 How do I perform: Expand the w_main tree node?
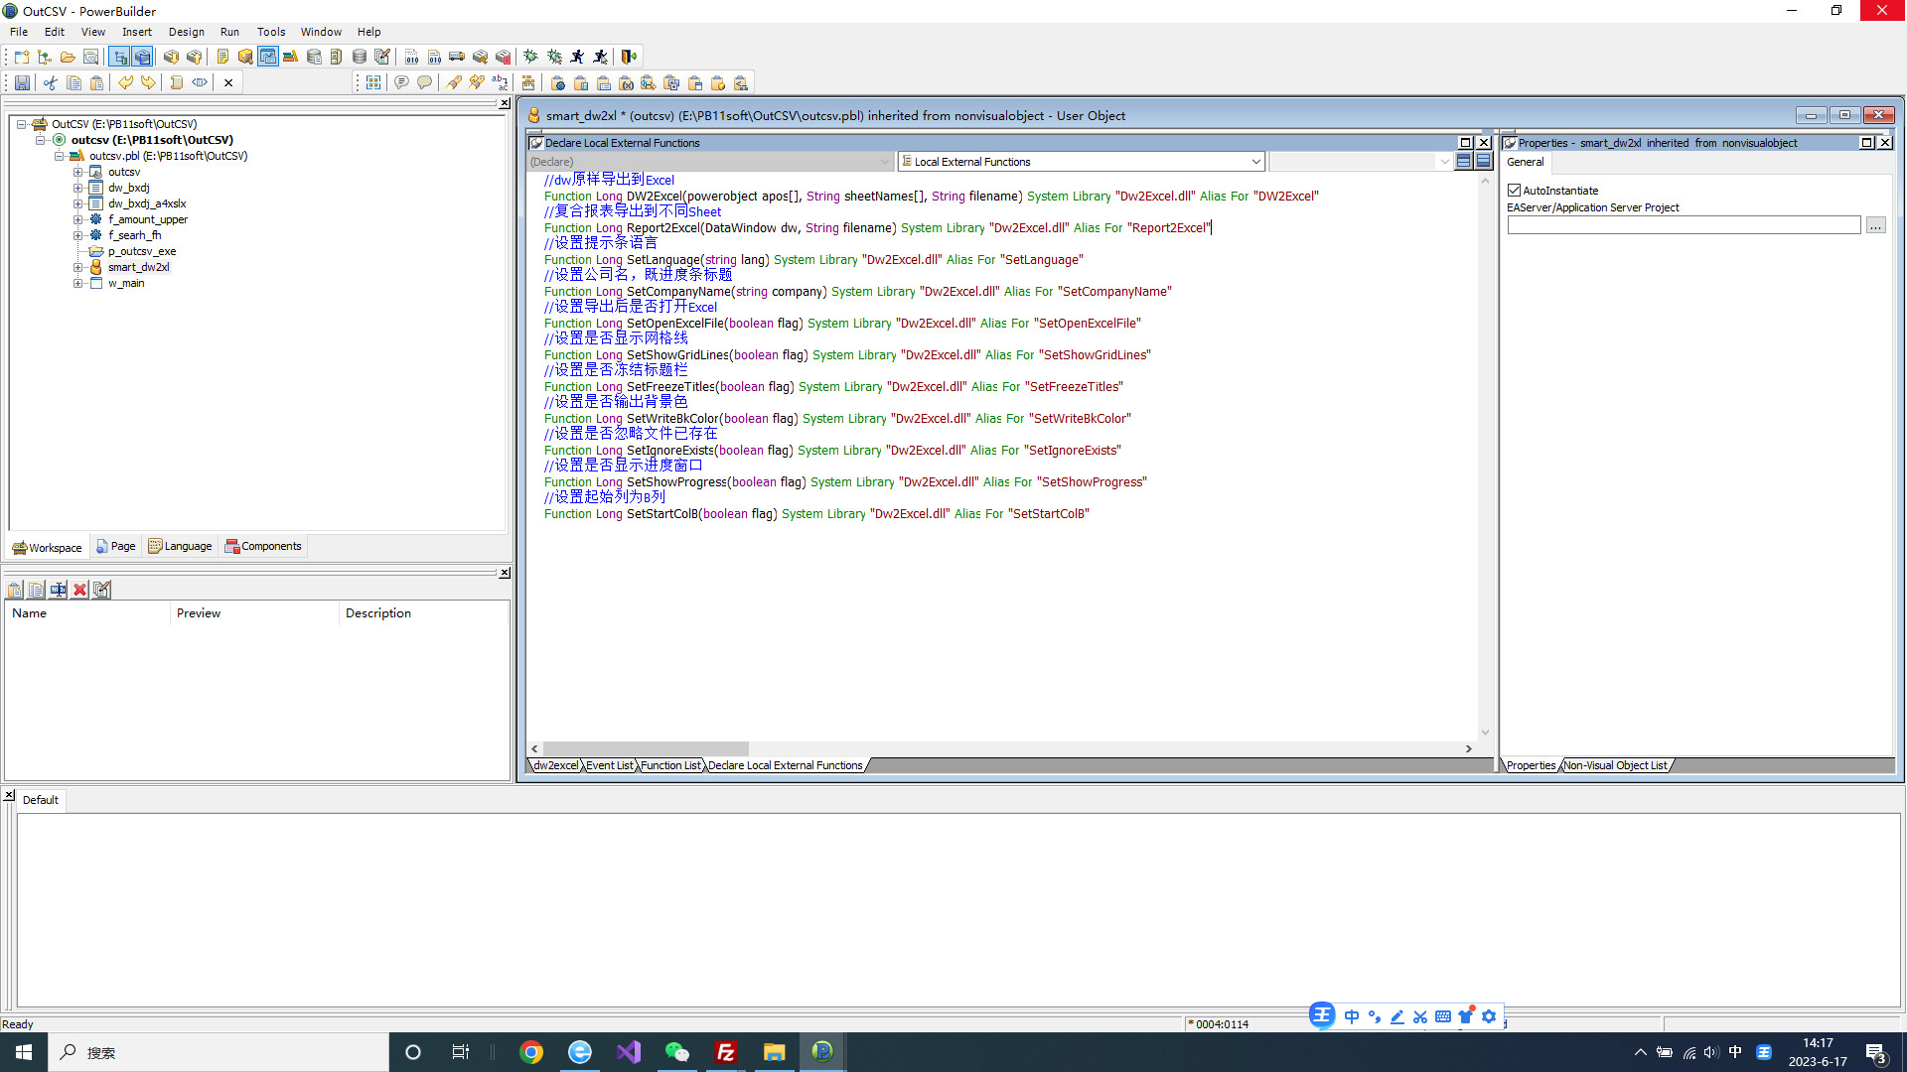(x=77, y=283)
